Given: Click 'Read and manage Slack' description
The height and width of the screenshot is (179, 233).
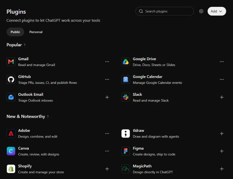Looking at the screenshot, I should [x=151, y=101].
